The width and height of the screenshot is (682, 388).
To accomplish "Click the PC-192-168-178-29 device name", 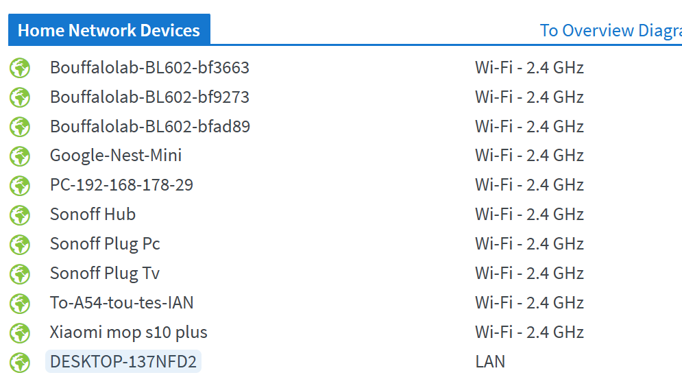I will click(x=121, y=185).
